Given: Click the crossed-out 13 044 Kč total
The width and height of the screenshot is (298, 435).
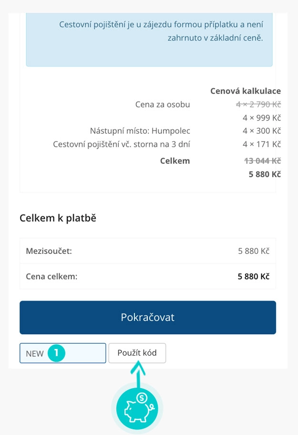Looking at the screenshot, I should (x=262, y=161).
